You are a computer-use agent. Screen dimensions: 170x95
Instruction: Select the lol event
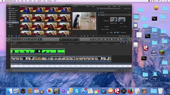pyautogui.click(x=12, y=25)
